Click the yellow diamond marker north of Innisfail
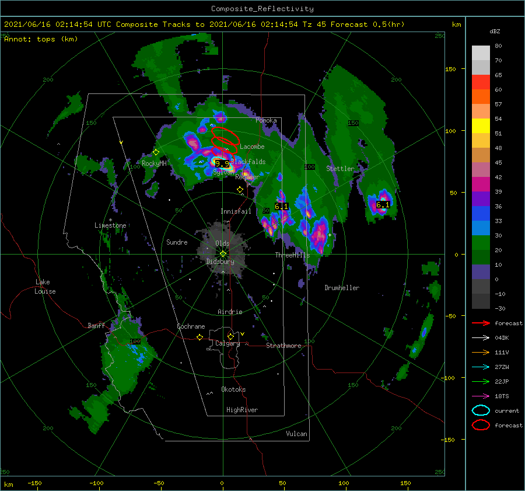This screenshot has width=525, height=491. coord(240,190)
